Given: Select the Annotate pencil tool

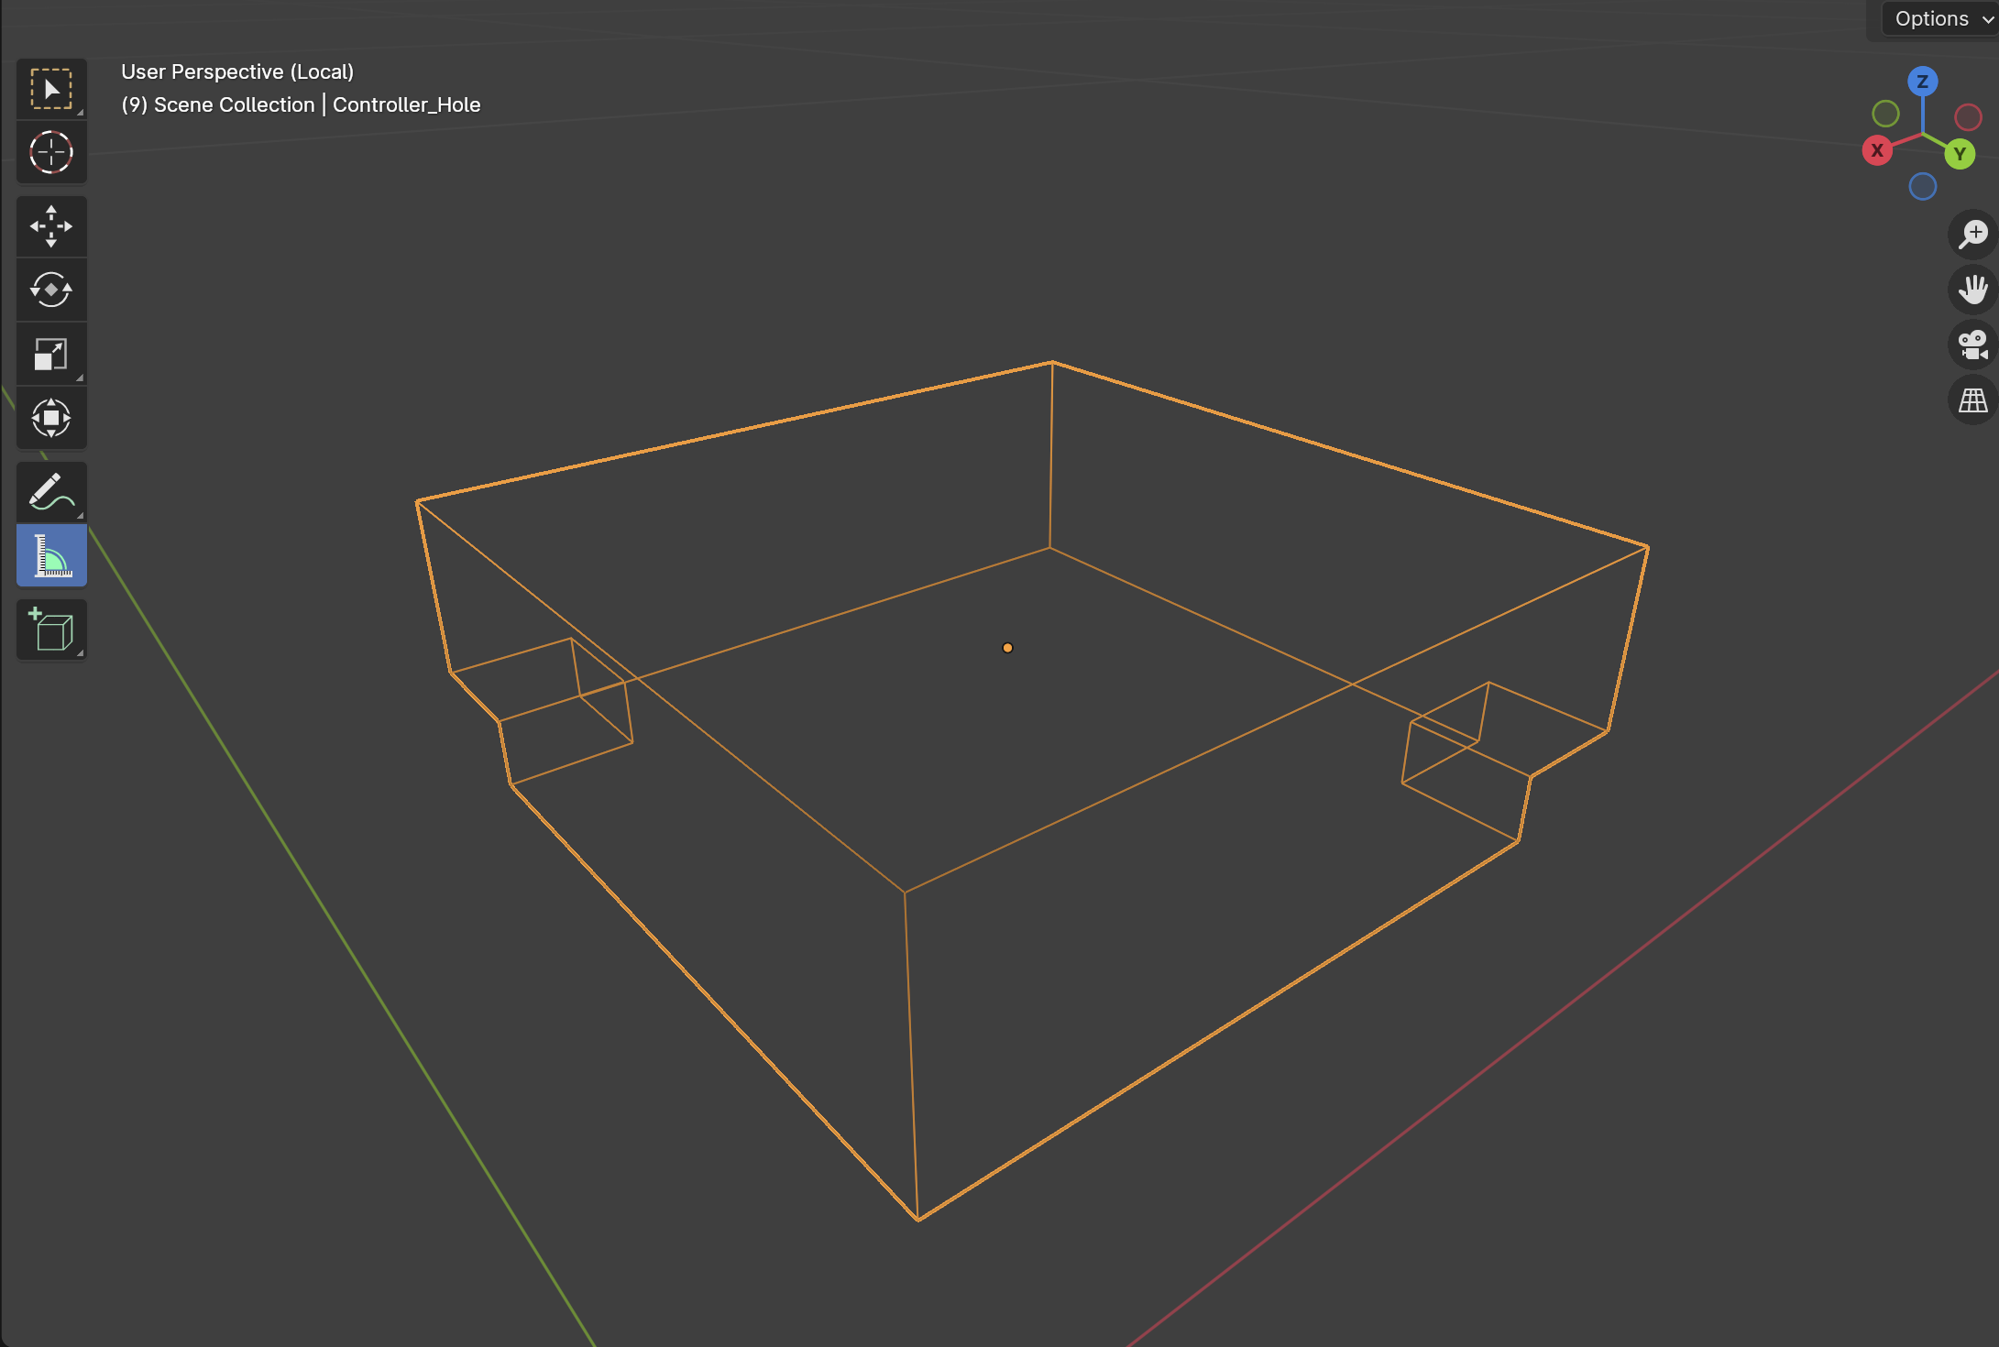Looking at the screenshot, I should 51,492.
